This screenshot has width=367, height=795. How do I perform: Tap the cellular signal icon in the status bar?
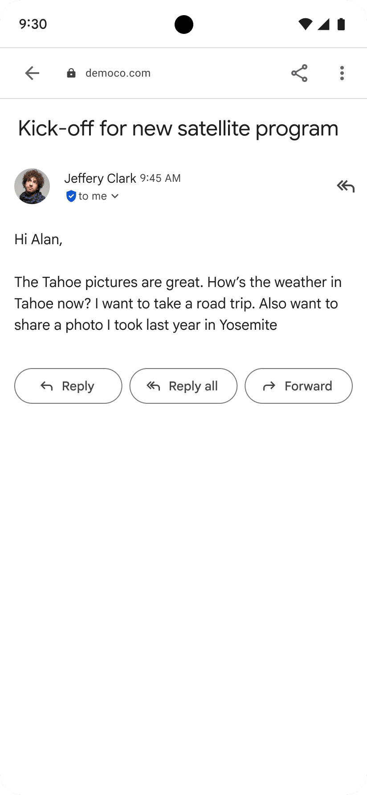point(324,24)
